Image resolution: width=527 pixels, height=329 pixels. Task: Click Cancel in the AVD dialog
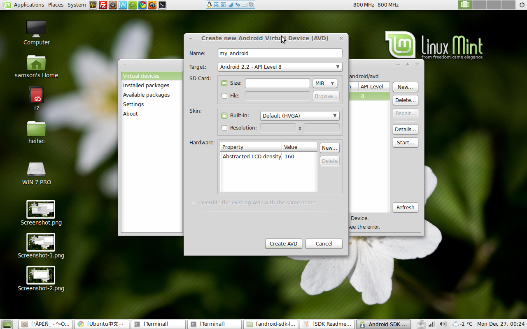(x=324, y=243)
